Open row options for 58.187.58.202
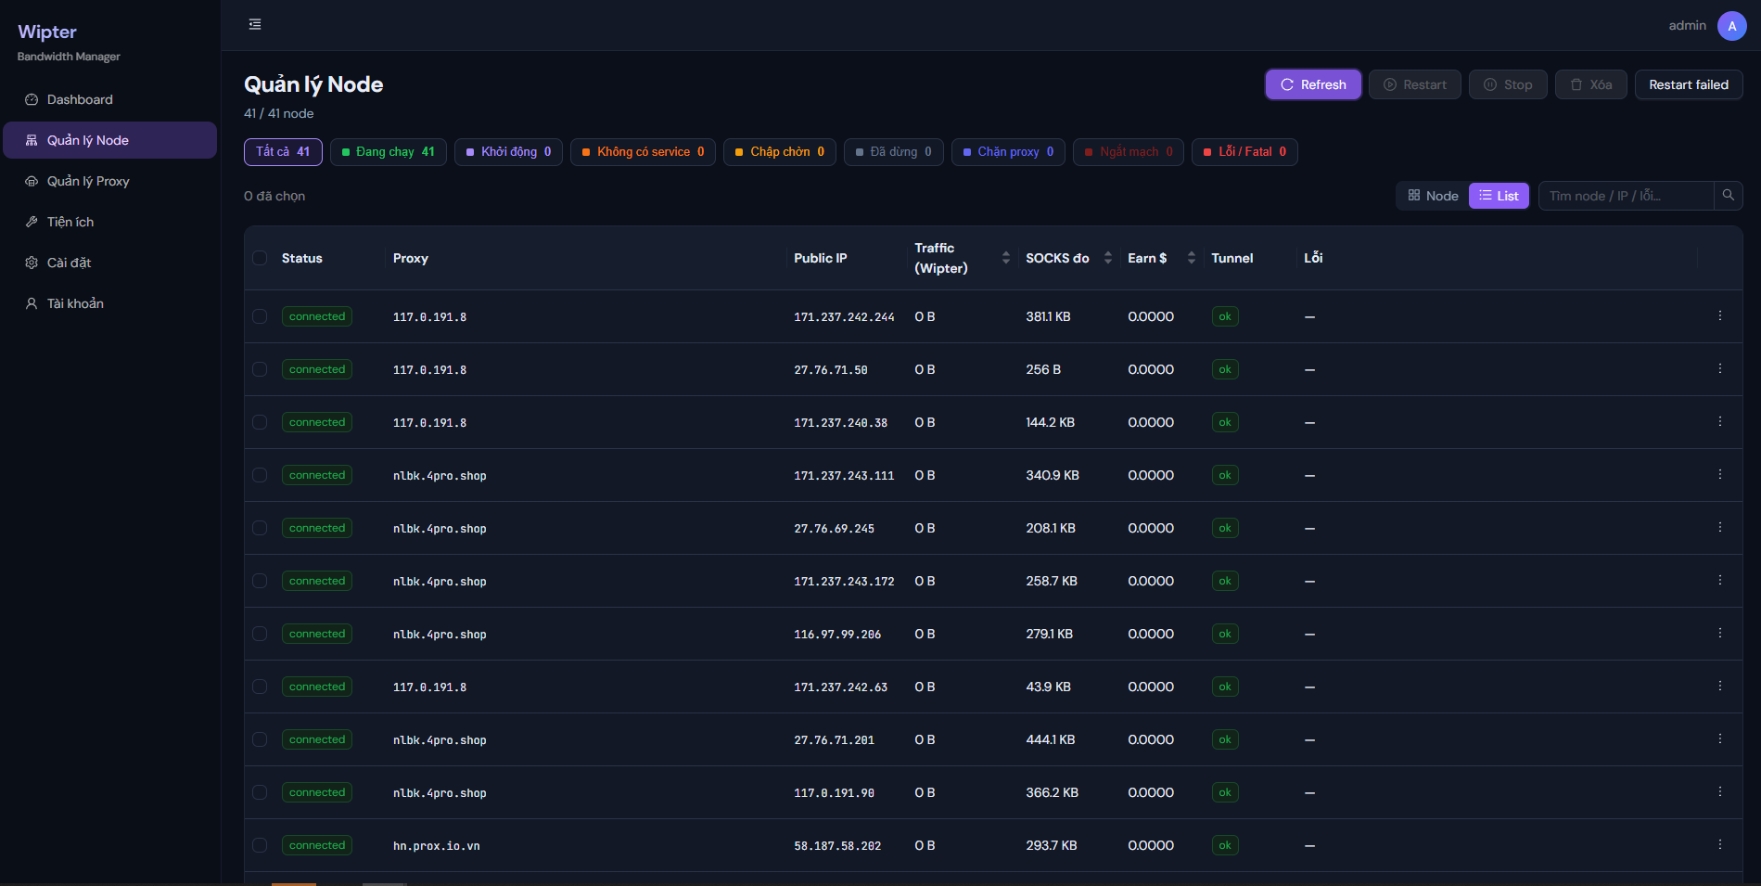Image resolution: width=1761 pixels, height=886 pixels. [x=1719, y=845]
